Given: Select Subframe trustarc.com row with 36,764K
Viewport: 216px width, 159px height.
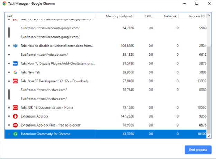Looking at the screenshot, I should pos(106,90).
